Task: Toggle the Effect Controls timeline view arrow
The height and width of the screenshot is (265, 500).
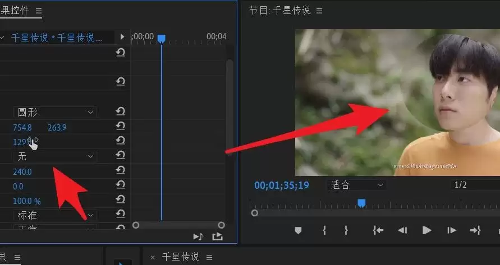Action: [122, 37]
